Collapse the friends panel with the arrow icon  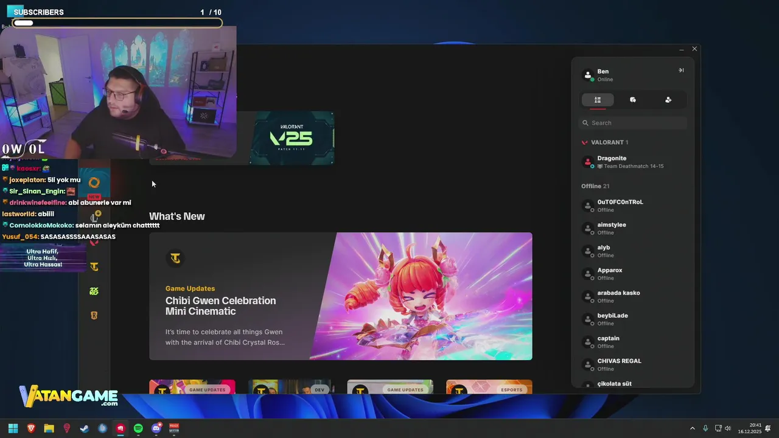681,71
